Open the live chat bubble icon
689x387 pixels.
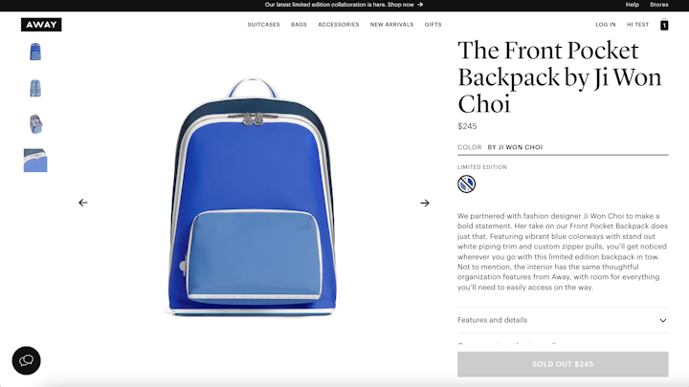pos(27,360)
